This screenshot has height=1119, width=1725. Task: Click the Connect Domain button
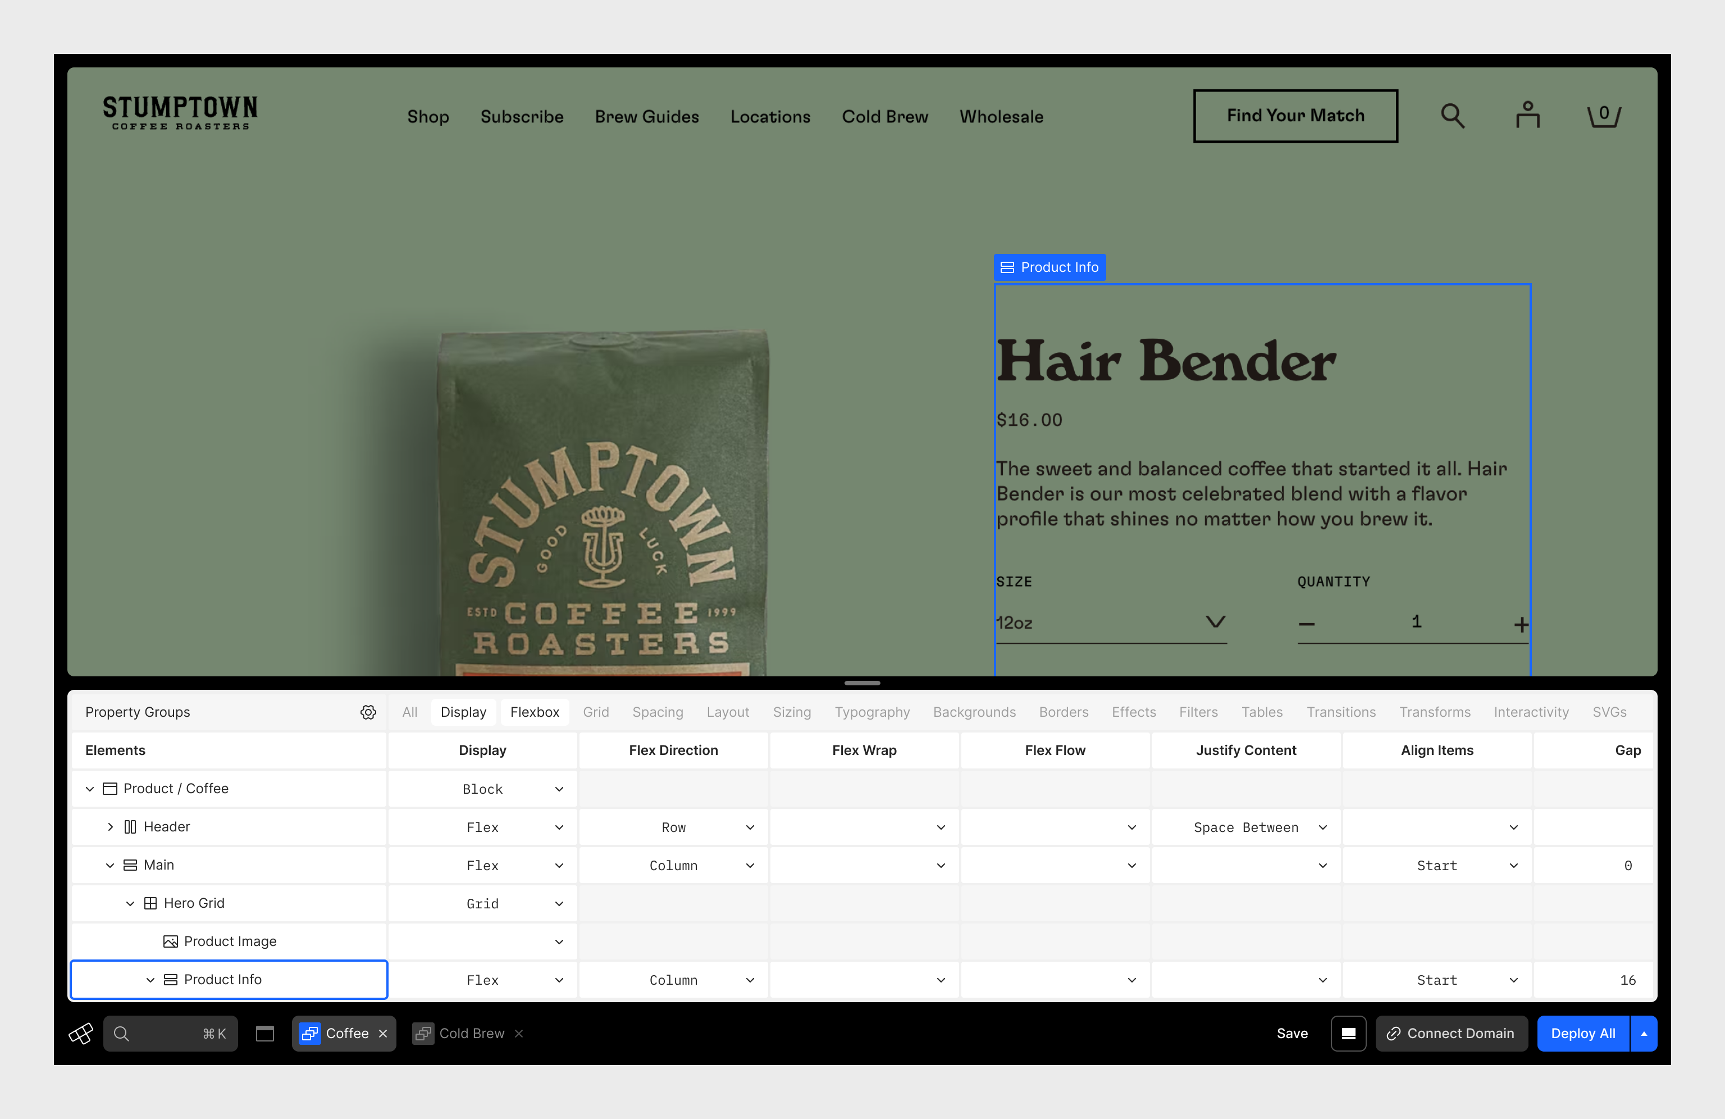pos(1451,1034)
